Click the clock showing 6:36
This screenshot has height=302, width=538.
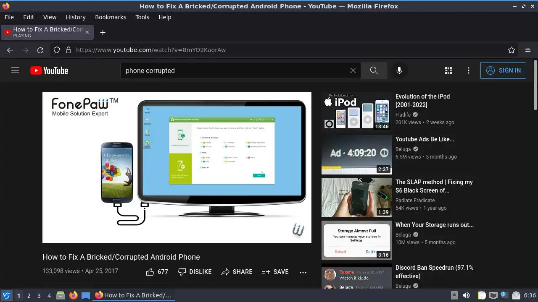pos(530,295)
